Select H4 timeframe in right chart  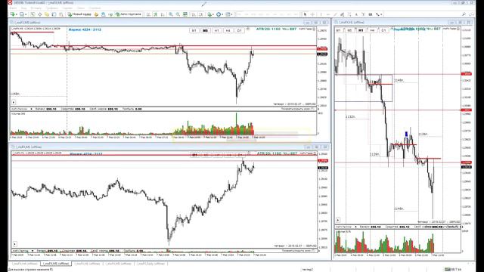[x=372, y=30]
